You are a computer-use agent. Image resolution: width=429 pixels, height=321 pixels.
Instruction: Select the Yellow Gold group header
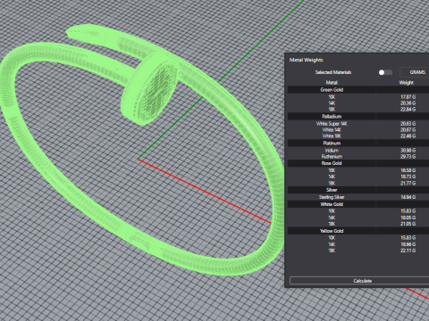(x=358, y=231)
